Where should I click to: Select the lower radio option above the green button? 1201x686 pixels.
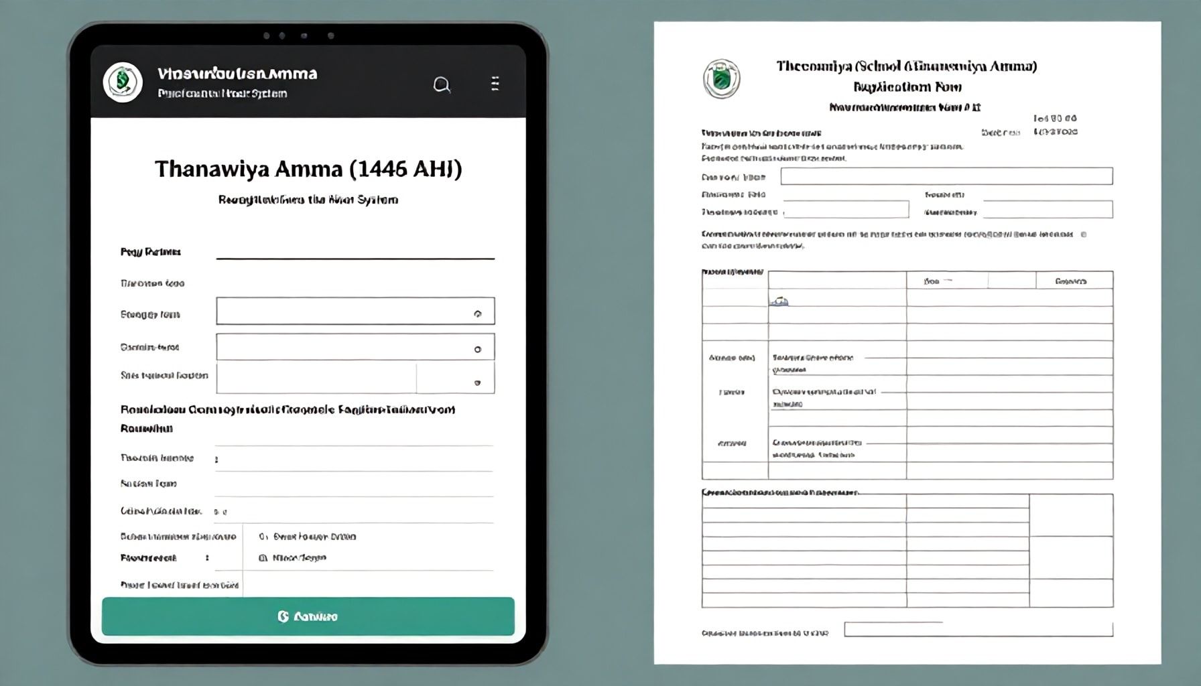[263, 557]
